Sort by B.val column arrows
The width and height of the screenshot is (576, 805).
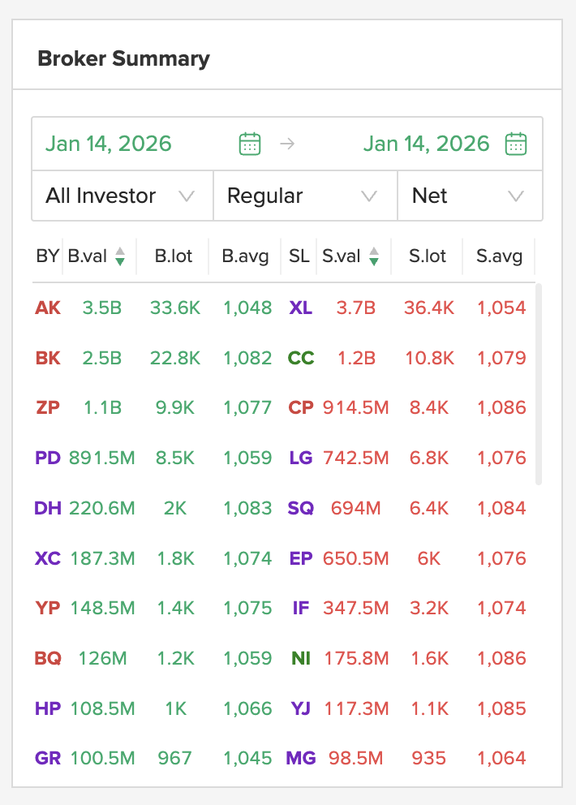(120, 256)
